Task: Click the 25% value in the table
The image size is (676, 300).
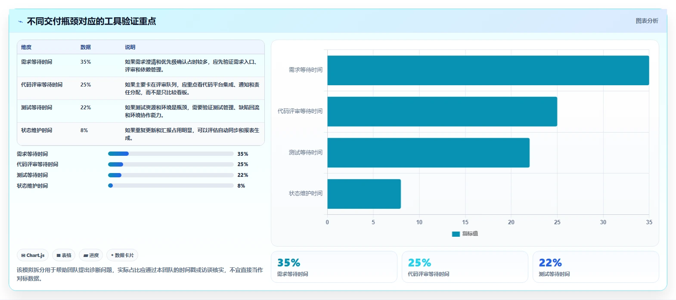Action: pos(86,85)
